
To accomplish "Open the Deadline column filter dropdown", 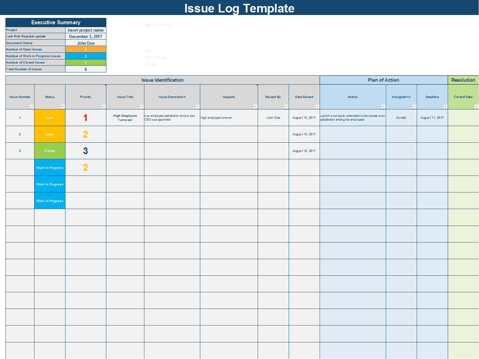I will (445, 107).
